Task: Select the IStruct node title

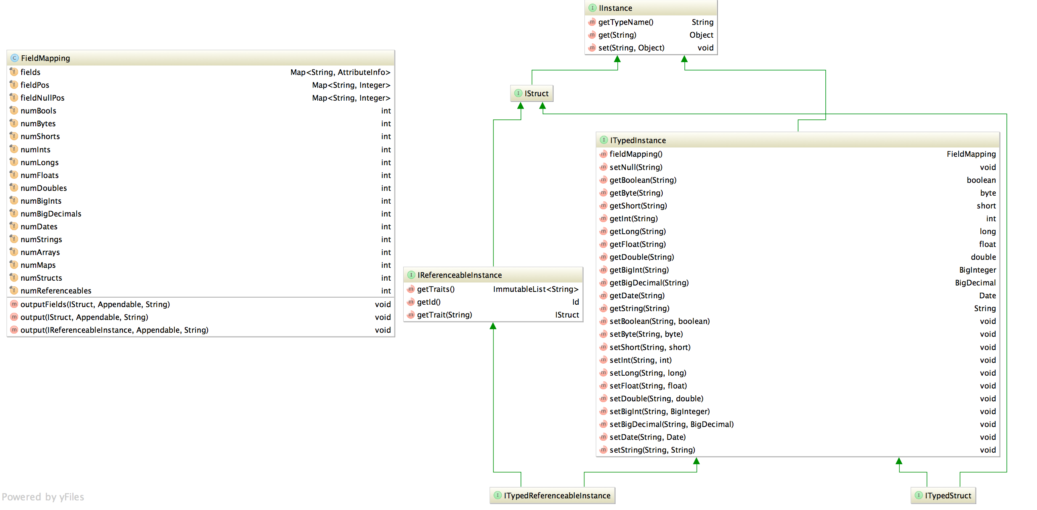Action: pyautogui.click(x=536, y=93)
